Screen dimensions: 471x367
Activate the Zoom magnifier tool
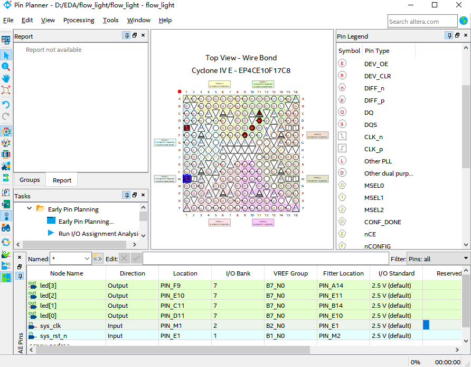pos(6,67)
